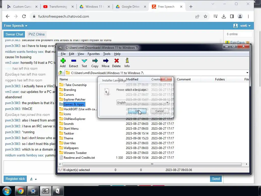This screenshot has height=196, width=261.
Task: Sort by the Name column header
Action: [x=64, y=79]
